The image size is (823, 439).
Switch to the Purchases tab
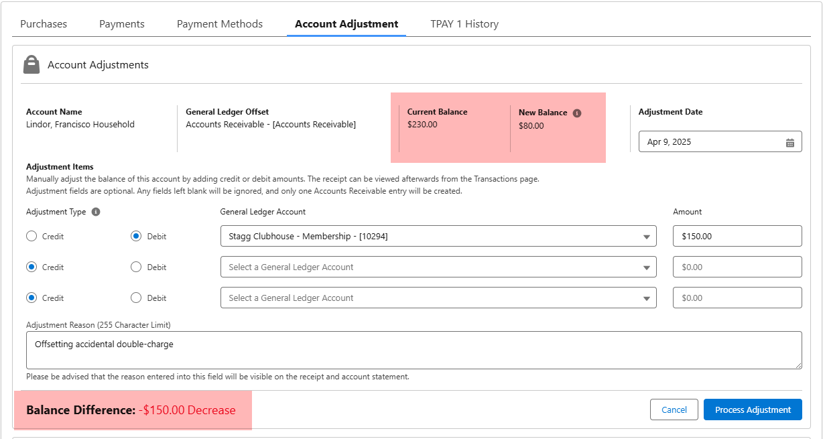pos(43,23)
